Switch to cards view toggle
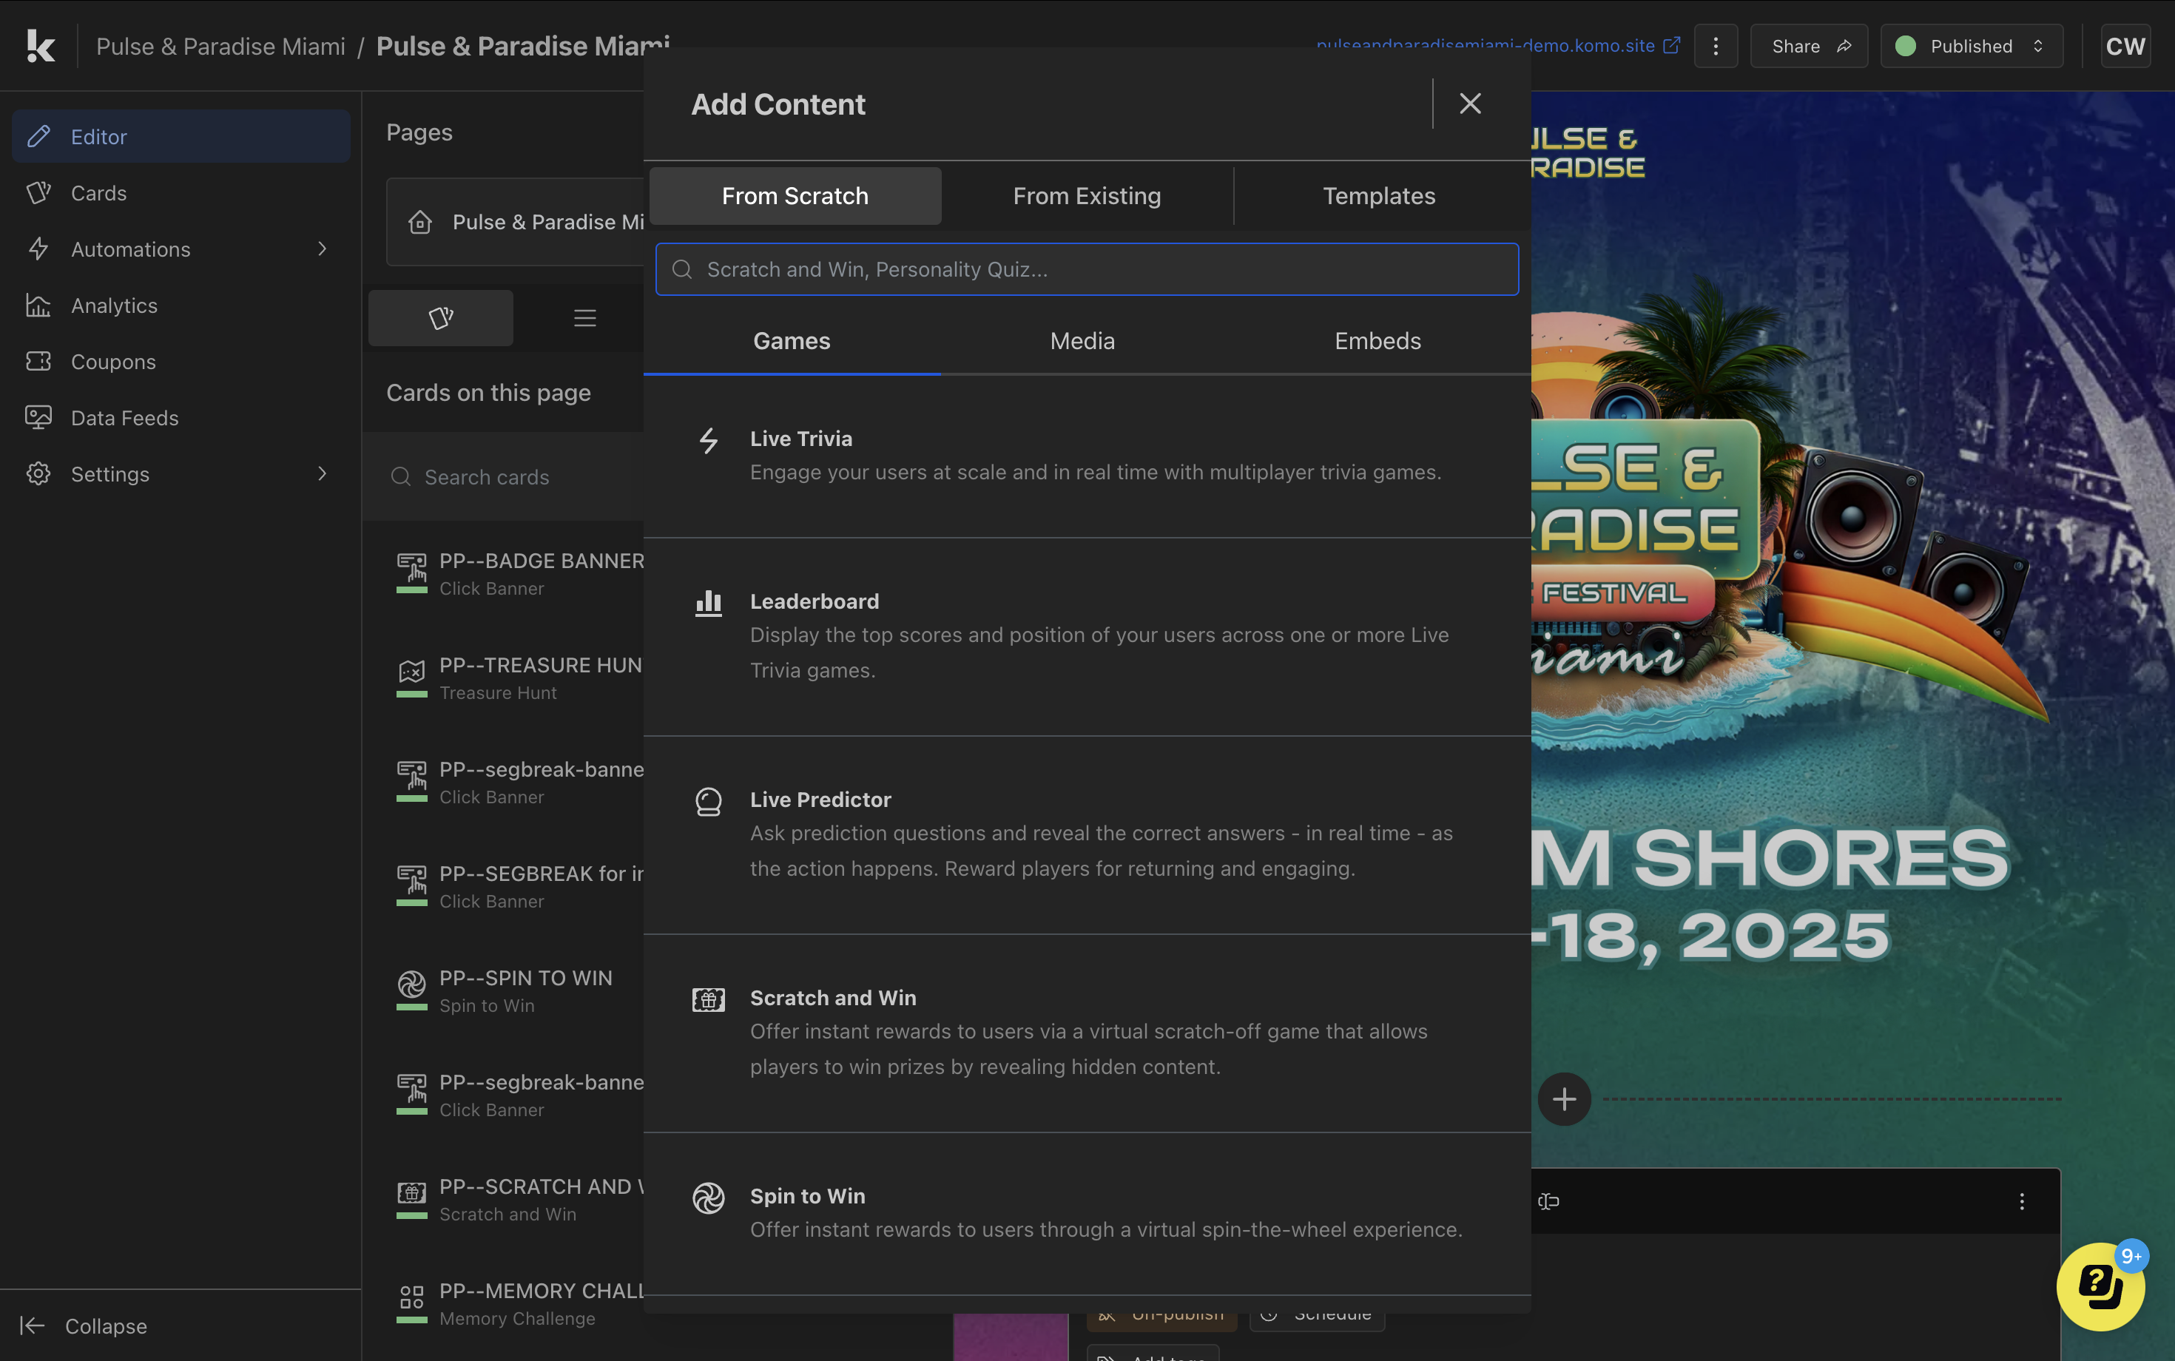2175x1361 pixels. click(440, 318)
